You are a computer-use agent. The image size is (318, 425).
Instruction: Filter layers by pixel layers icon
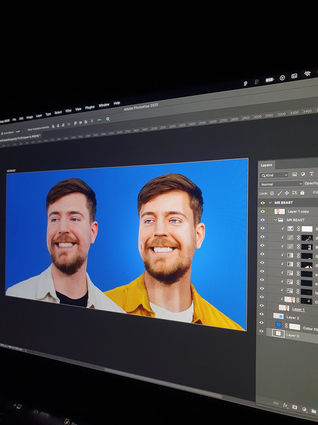pyautogui.click(x=295, y=174)
